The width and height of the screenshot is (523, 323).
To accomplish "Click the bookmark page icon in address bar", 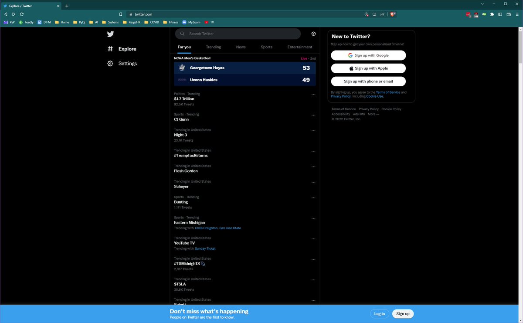I will click(121, 14).
